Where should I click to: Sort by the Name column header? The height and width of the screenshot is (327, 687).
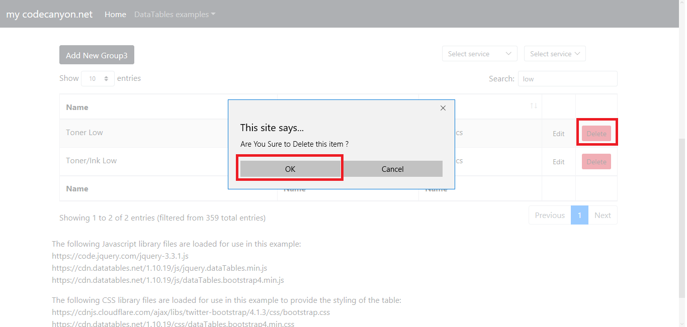[x=77, y=107]
